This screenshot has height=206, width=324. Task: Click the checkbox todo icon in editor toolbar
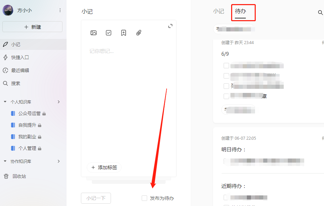109,33
